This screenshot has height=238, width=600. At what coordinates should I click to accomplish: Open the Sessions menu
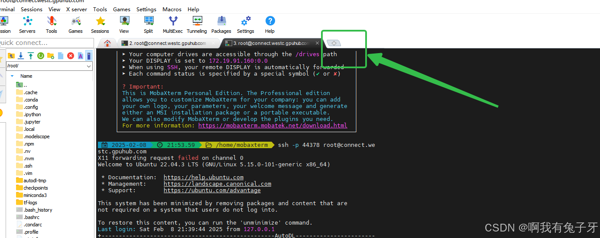32,9
